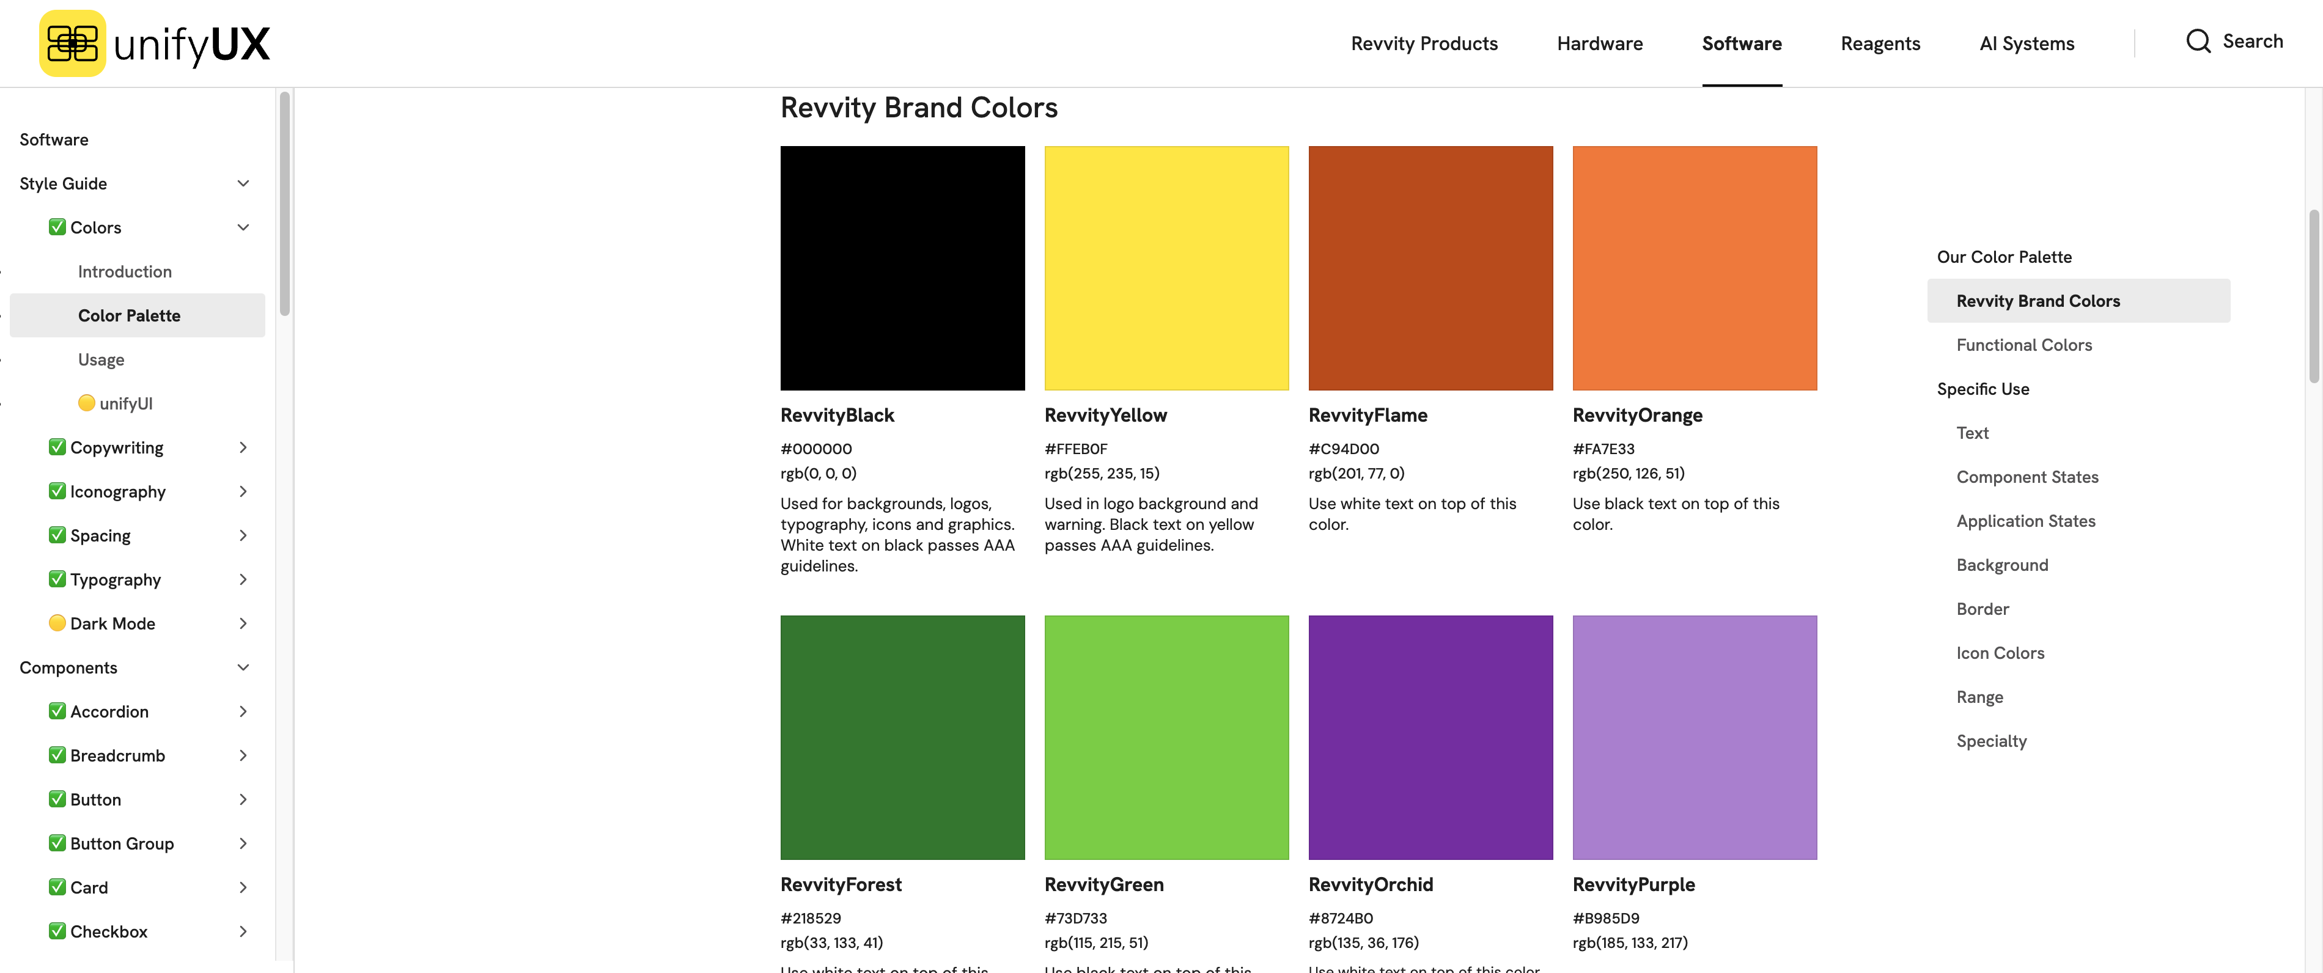The height and width of the screenshot is (973, 2323).
Task: Click the RevvityOrange color swatch
Action: tap(1695, 268)
